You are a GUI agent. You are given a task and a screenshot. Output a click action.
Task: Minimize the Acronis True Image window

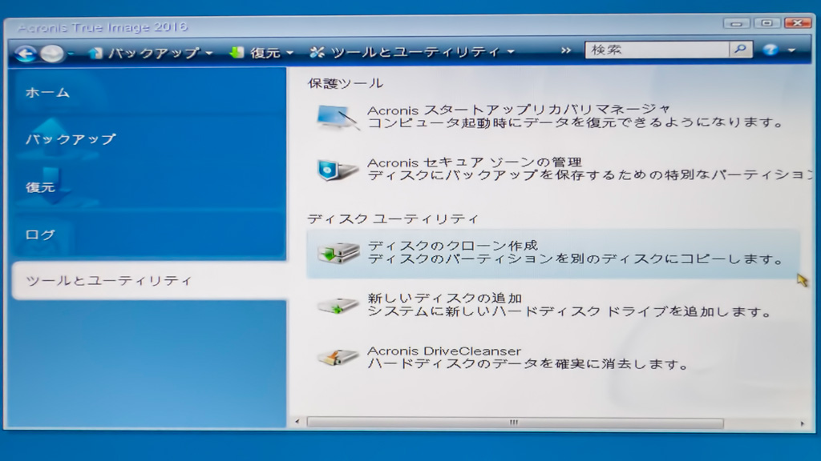click(x=736, y=23)
